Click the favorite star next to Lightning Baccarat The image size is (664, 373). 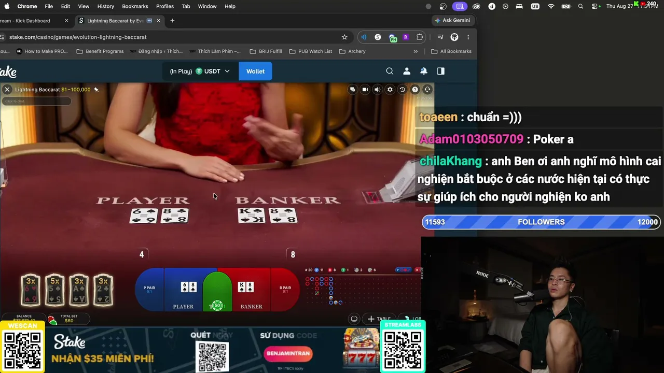96,90
